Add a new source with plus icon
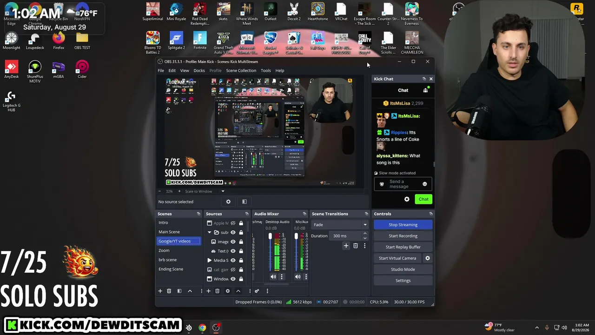The width and height of the screenshot is (595, 335). point(208,291)
